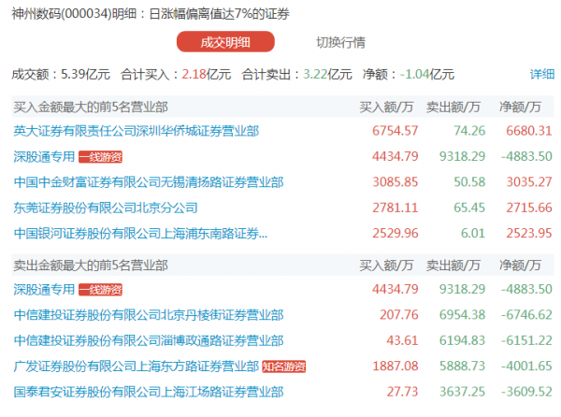Viewport: 561px width, 417px height.
Task: Click sell amount 65.45
Action: [469, 208]
